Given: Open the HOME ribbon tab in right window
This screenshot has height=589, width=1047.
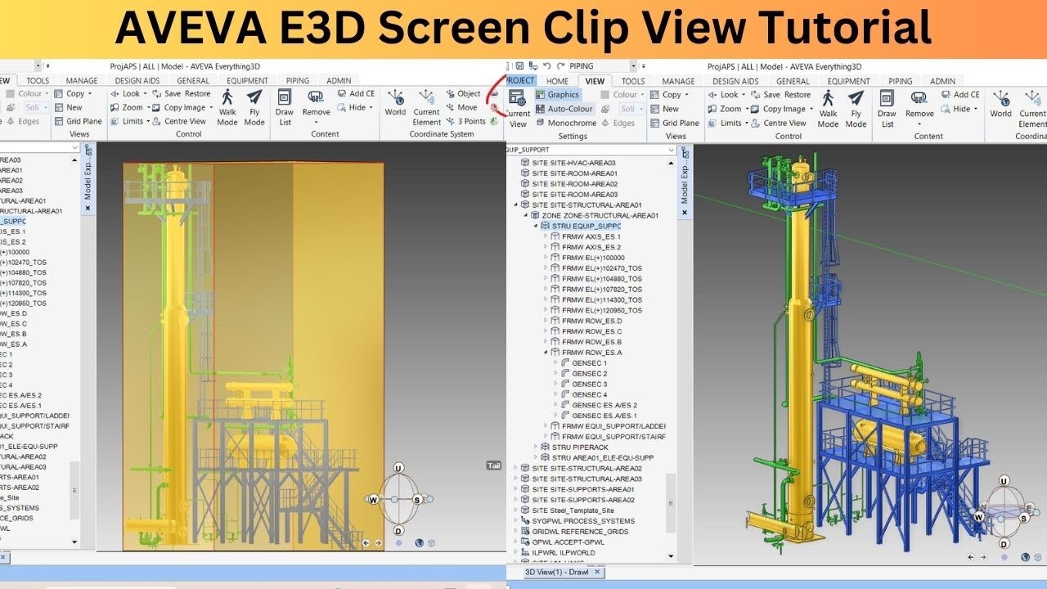Looking at the screenshot, I should (x=557, y=81).
